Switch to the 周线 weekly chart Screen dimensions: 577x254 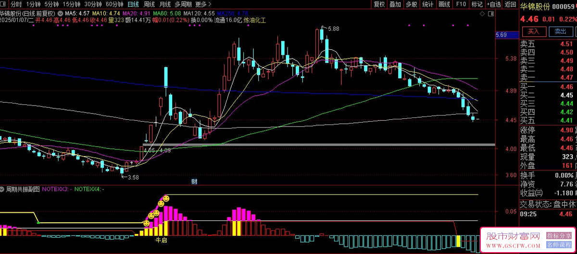tap(149, 4)
